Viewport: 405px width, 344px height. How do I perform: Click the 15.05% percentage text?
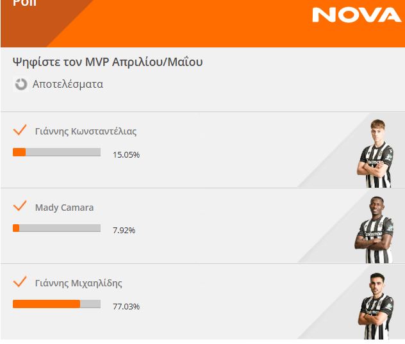tap(126, 154)
